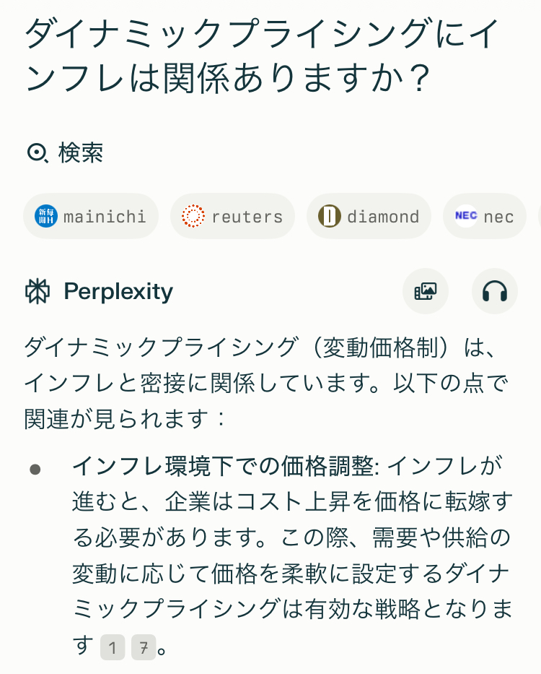Open the images gallery icon
The height and width of the screenshot is (674, 541).
(425, 291)
